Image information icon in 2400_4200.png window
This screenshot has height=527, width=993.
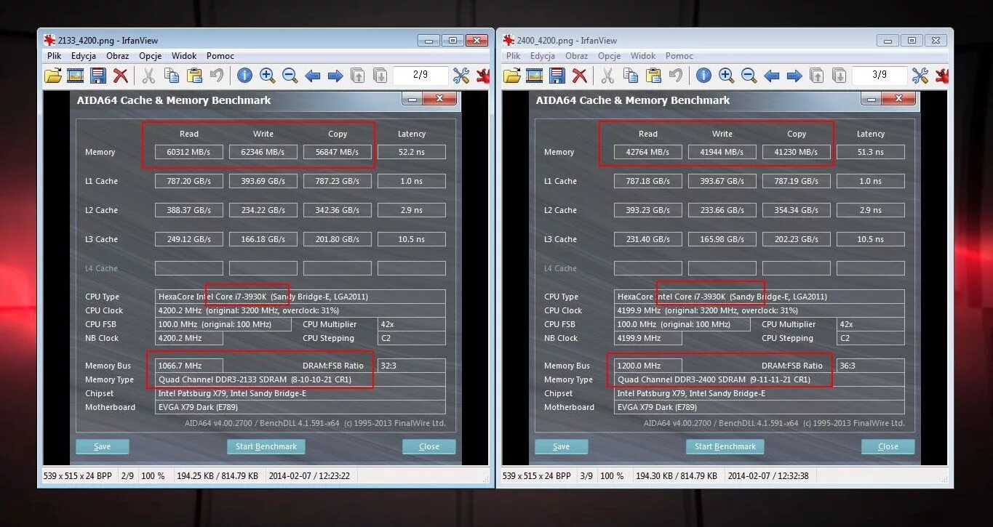click(703, 76)
